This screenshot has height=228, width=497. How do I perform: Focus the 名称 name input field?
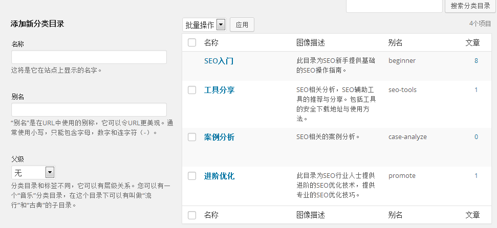coord(89,57)
